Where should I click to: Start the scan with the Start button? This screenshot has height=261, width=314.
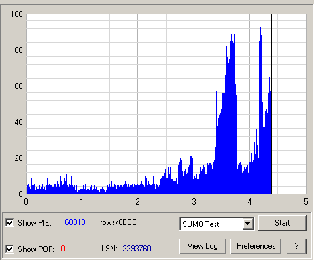(282, 223)
